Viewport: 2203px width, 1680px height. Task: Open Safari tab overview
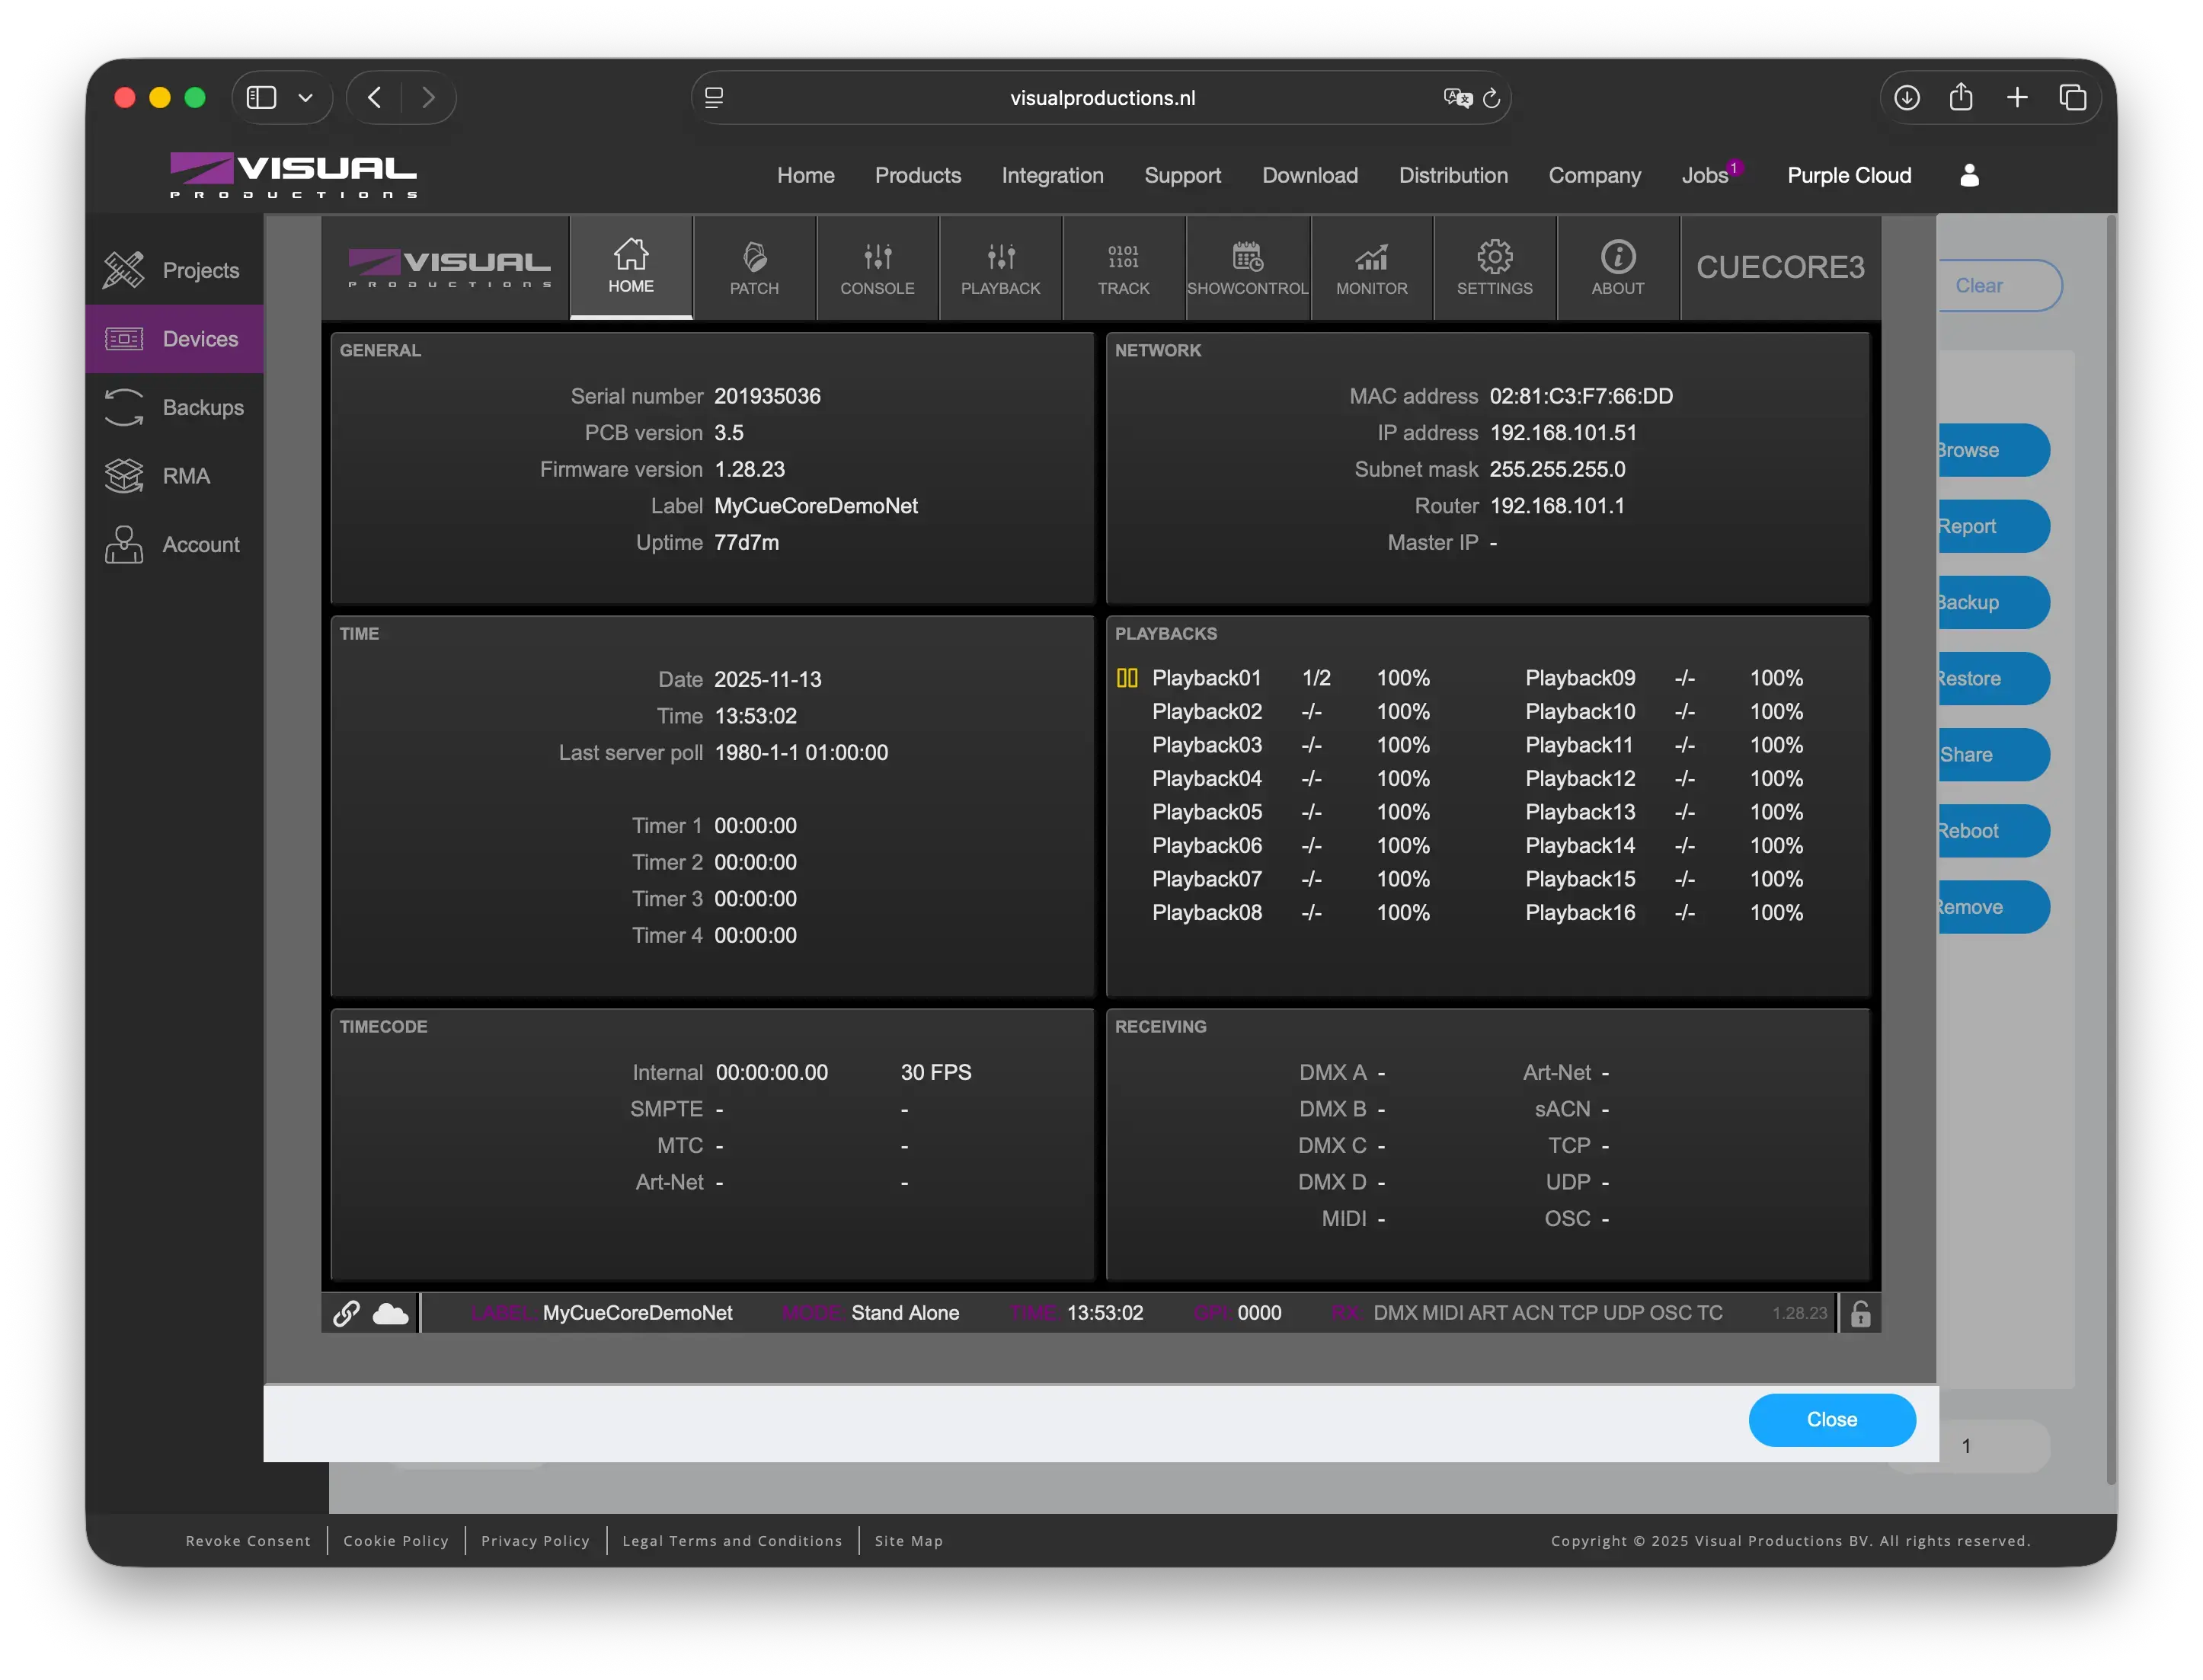point(2072,97)
